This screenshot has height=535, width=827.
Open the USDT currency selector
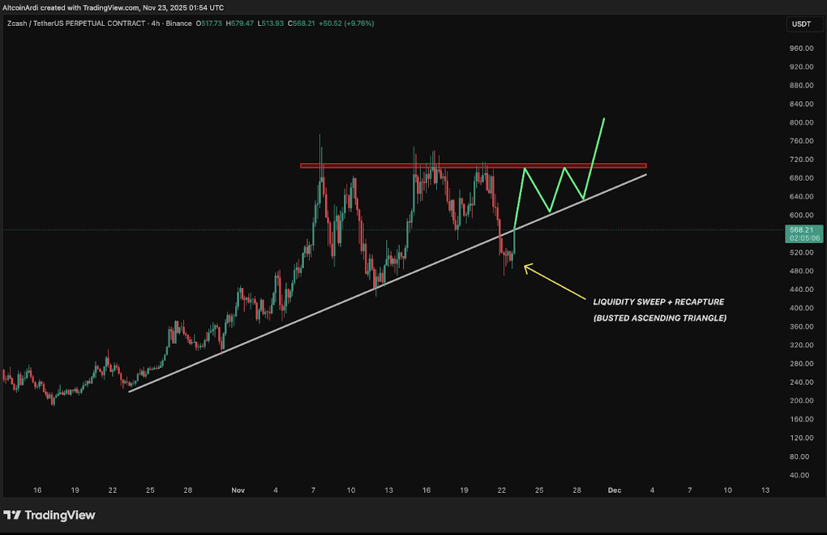click(x=800, y=24)
